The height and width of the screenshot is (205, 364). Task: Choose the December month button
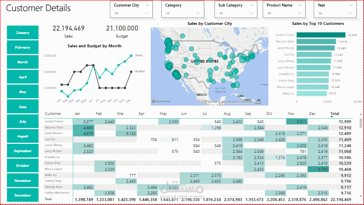coord(23,195)
